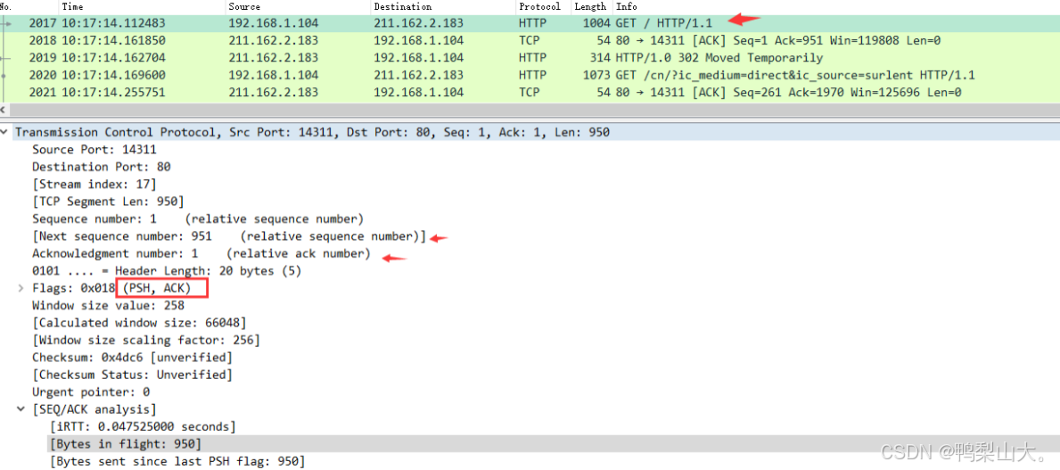This screenshot has height=470, width=1060.
Task: Select the [Window size scaling factor: 256] line
Action: pyautogui.click(x=146, y=340)
